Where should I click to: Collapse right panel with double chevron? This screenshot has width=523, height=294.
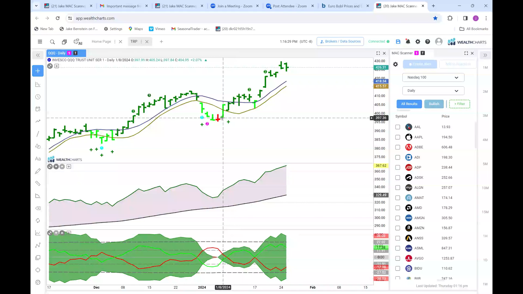(485, 55)
